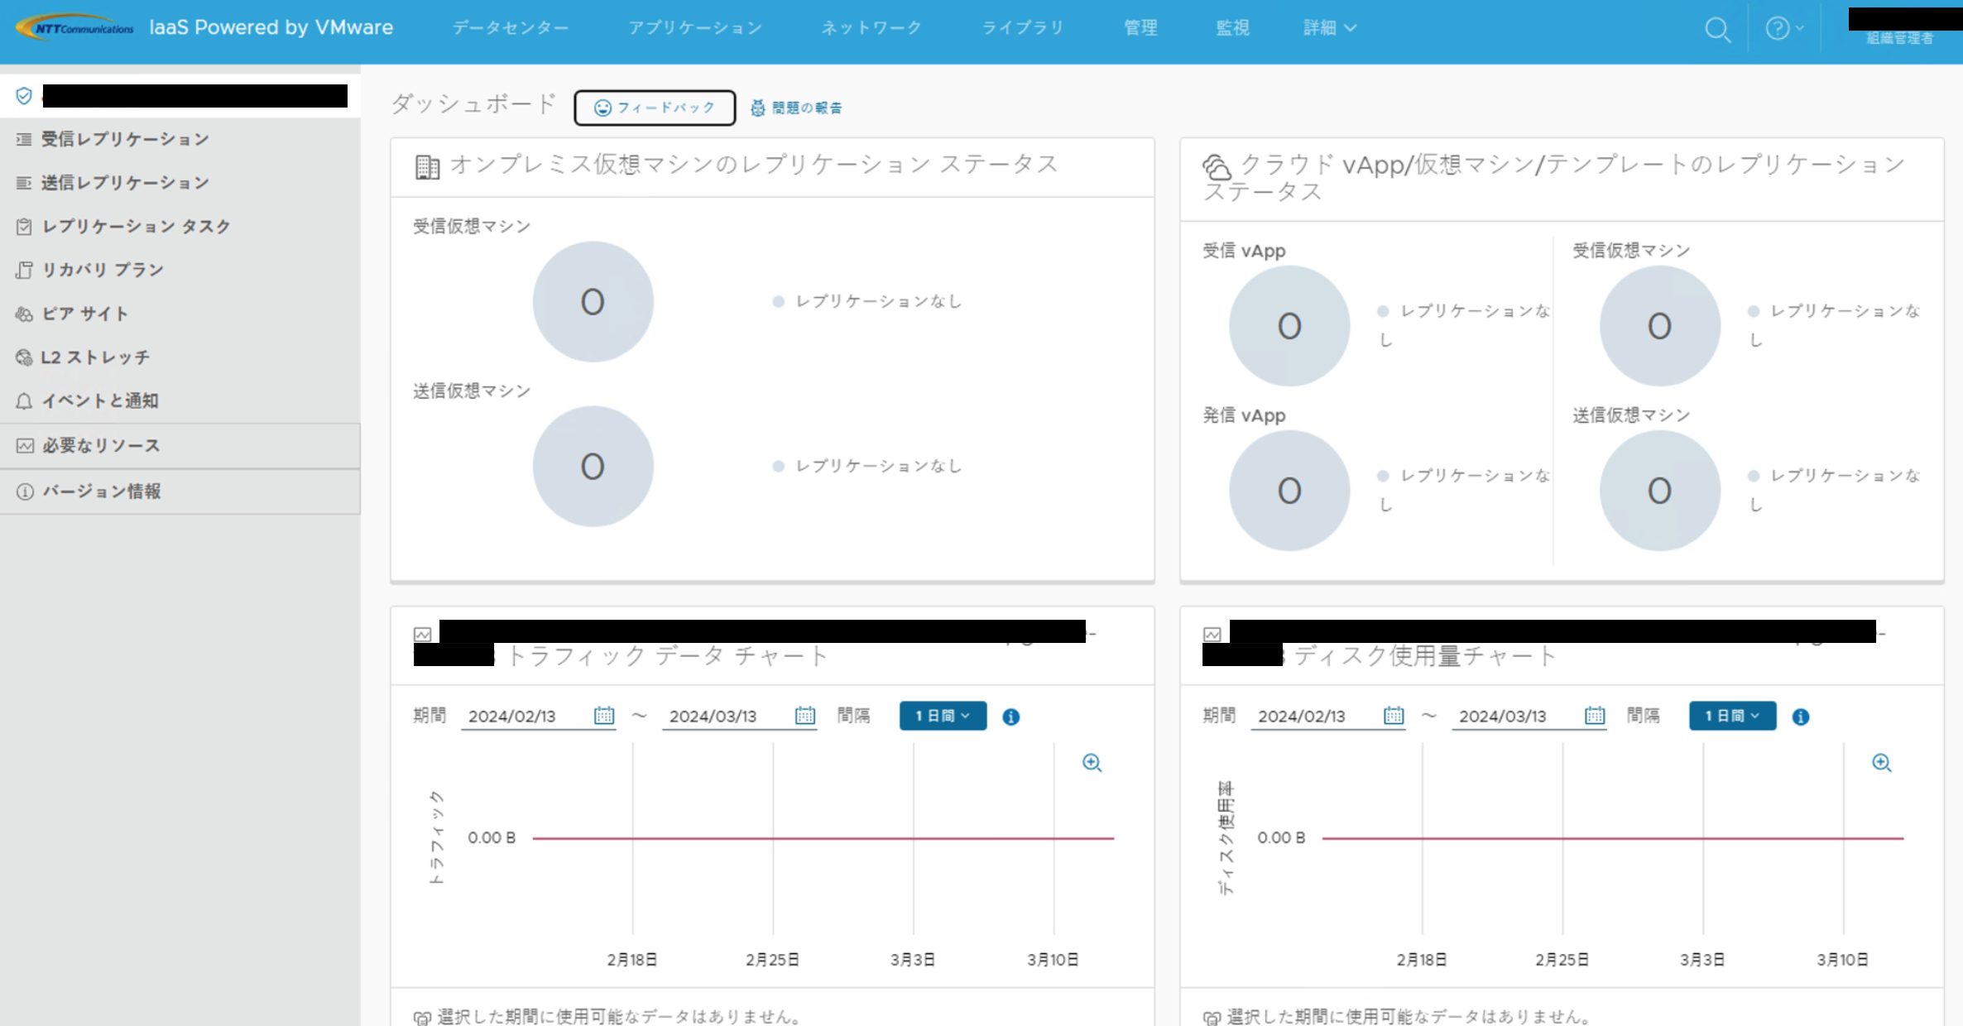Image resolution: width=1963 pixels, height=1026 pixels.
Task: Click traffic chart end date calendar icon
Action: point(804,716)
